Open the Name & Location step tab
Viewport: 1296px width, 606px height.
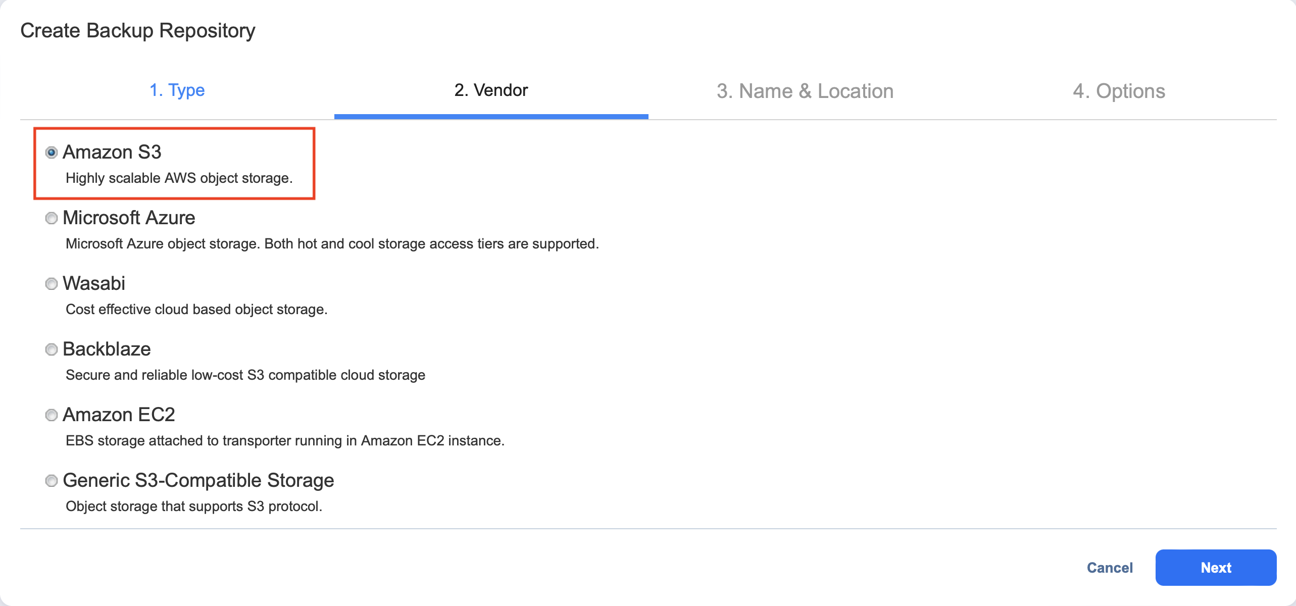tap(805, 91)
